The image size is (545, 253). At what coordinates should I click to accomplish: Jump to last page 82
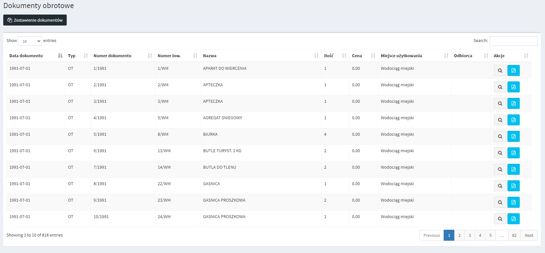[514, 235]
